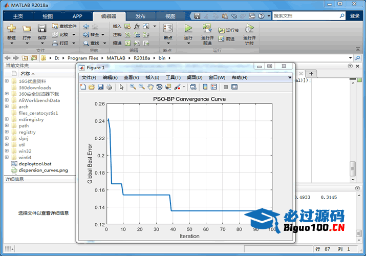366x256 pixels.
Task: Collapse the toolstrip with the arrow icon
Action: [x=358, y=49]
